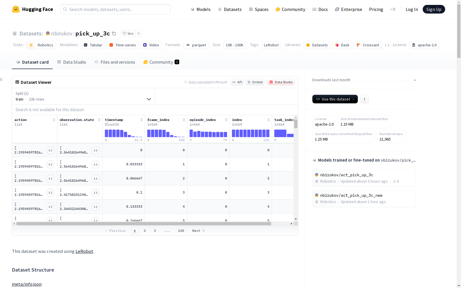The width and height of the screenshot is (461, 288).
Task: Expand observation.state cell in timestamp 0 row
Action: coord(96,150)
